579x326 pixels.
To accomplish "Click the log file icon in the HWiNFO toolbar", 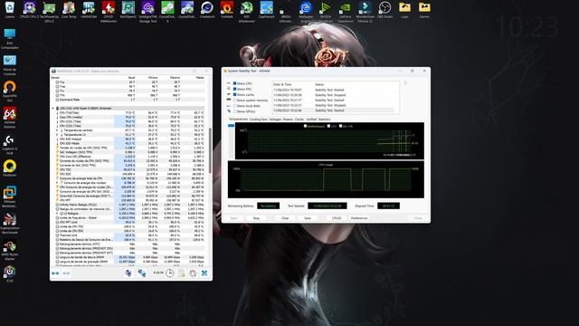I will point(181,273).
